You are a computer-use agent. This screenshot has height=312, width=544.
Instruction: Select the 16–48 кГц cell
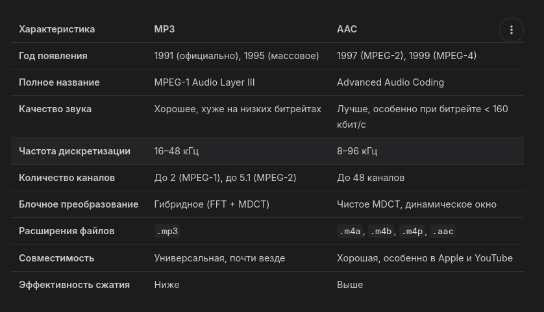point(176,151)
